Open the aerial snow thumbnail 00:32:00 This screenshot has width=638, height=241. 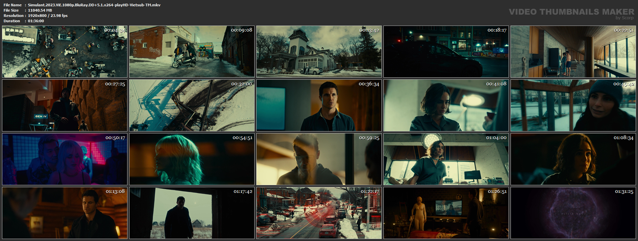[x=192, y=106]
